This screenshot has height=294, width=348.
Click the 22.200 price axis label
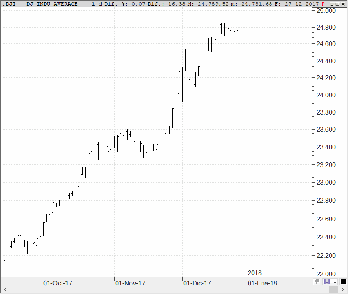point(326,256)
